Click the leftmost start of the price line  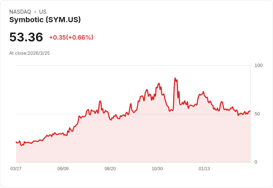[x=16, y=142]
